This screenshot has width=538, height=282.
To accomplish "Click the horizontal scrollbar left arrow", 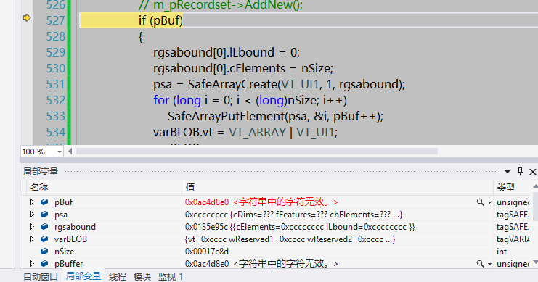I will click(70, 151).
